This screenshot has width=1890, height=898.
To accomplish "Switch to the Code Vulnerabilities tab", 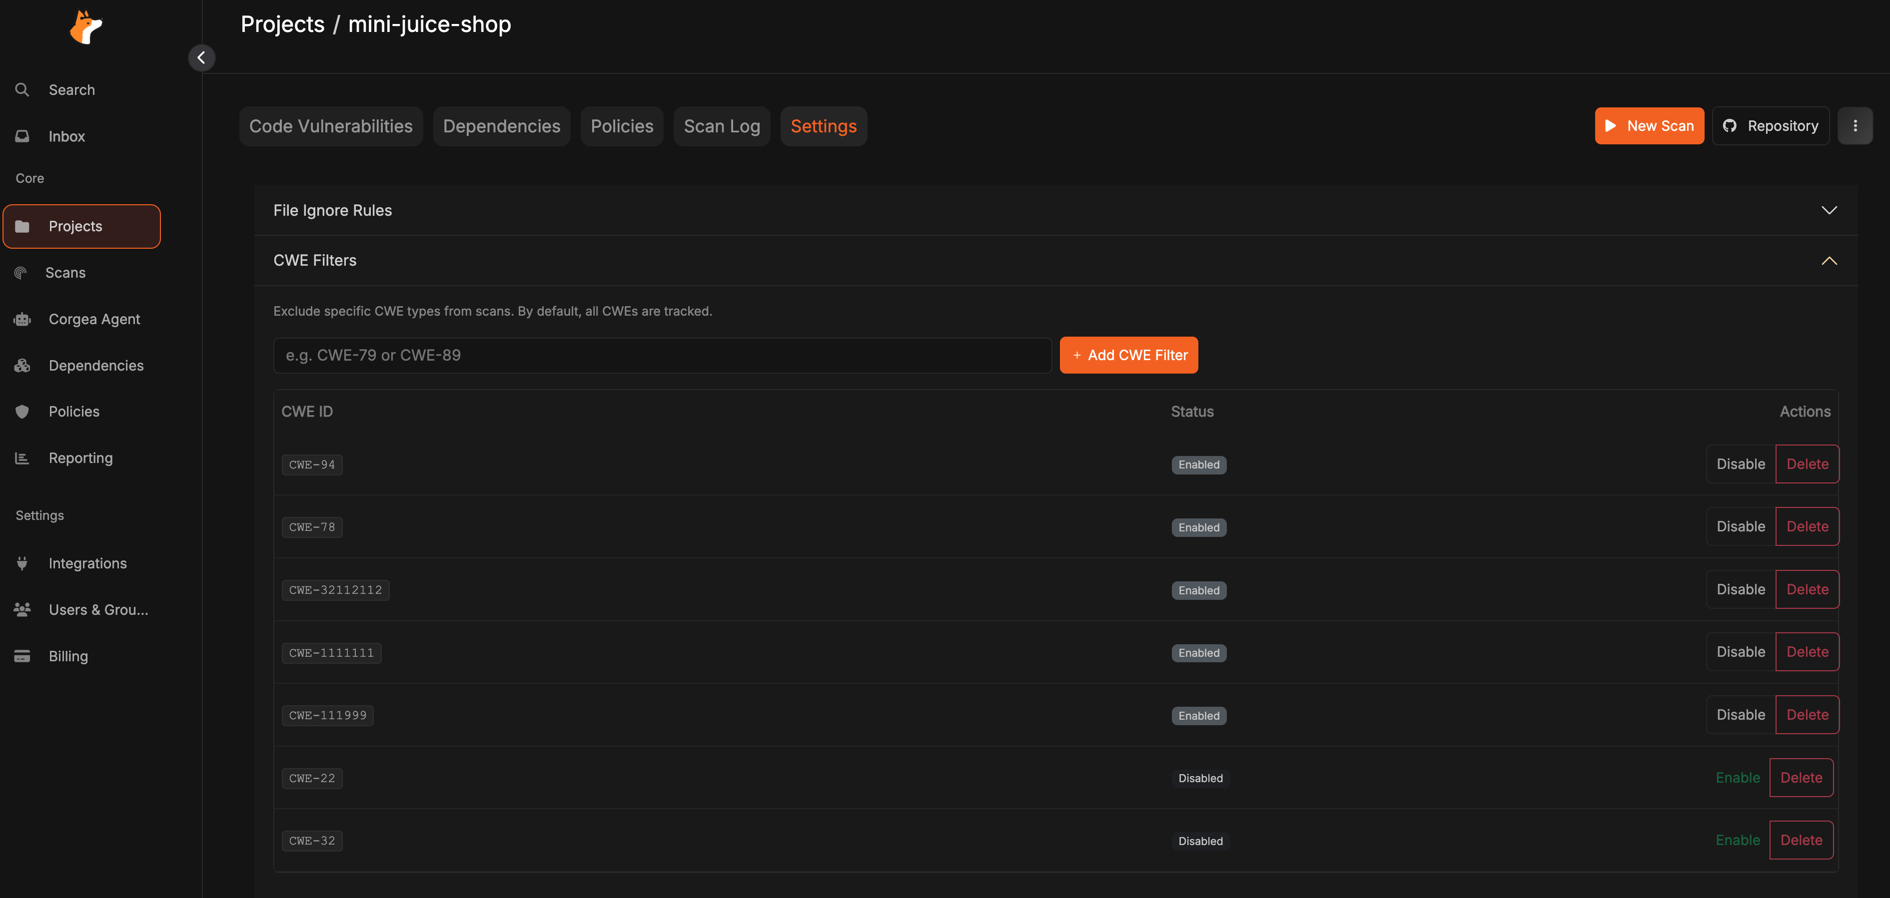I will tap(331, 125).
